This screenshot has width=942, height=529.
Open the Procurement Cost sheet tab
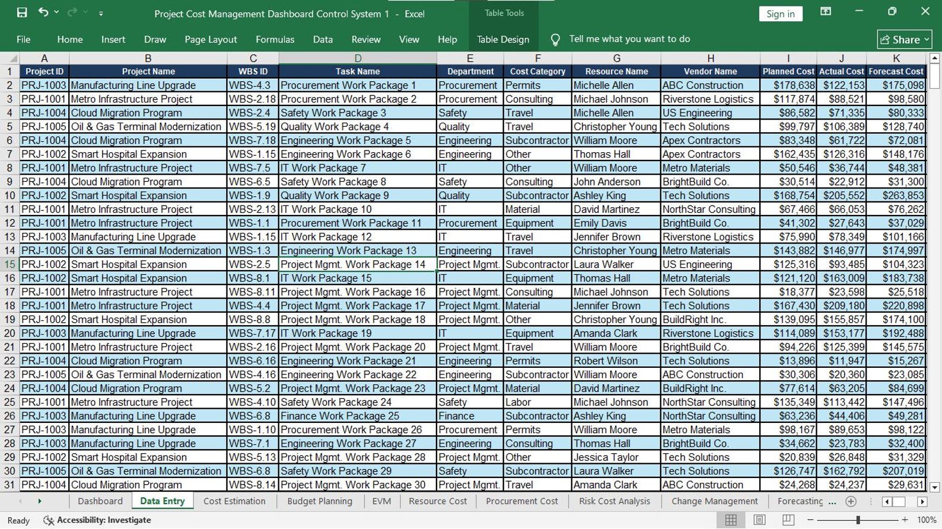pos(522,501)
